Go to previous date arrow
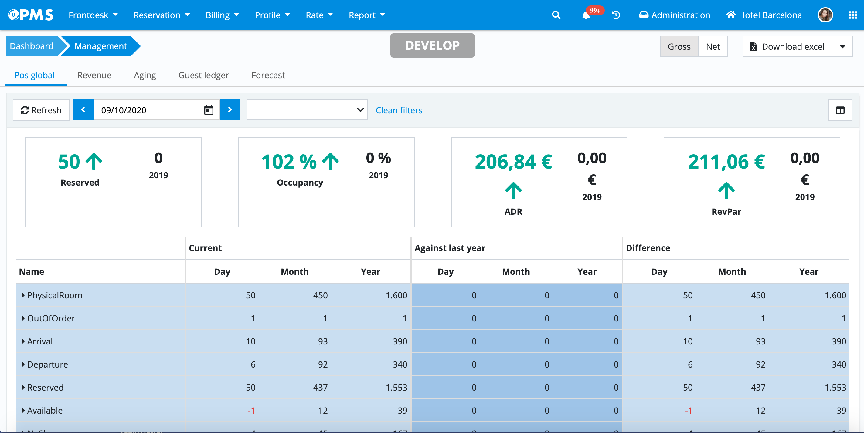Screen dimensions: 864x433 pos(83,110)
